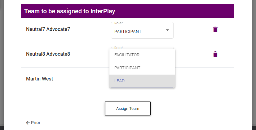The image size is (256, 130).
Task: Click the Assign Team button
Action: tap(127, 108)
